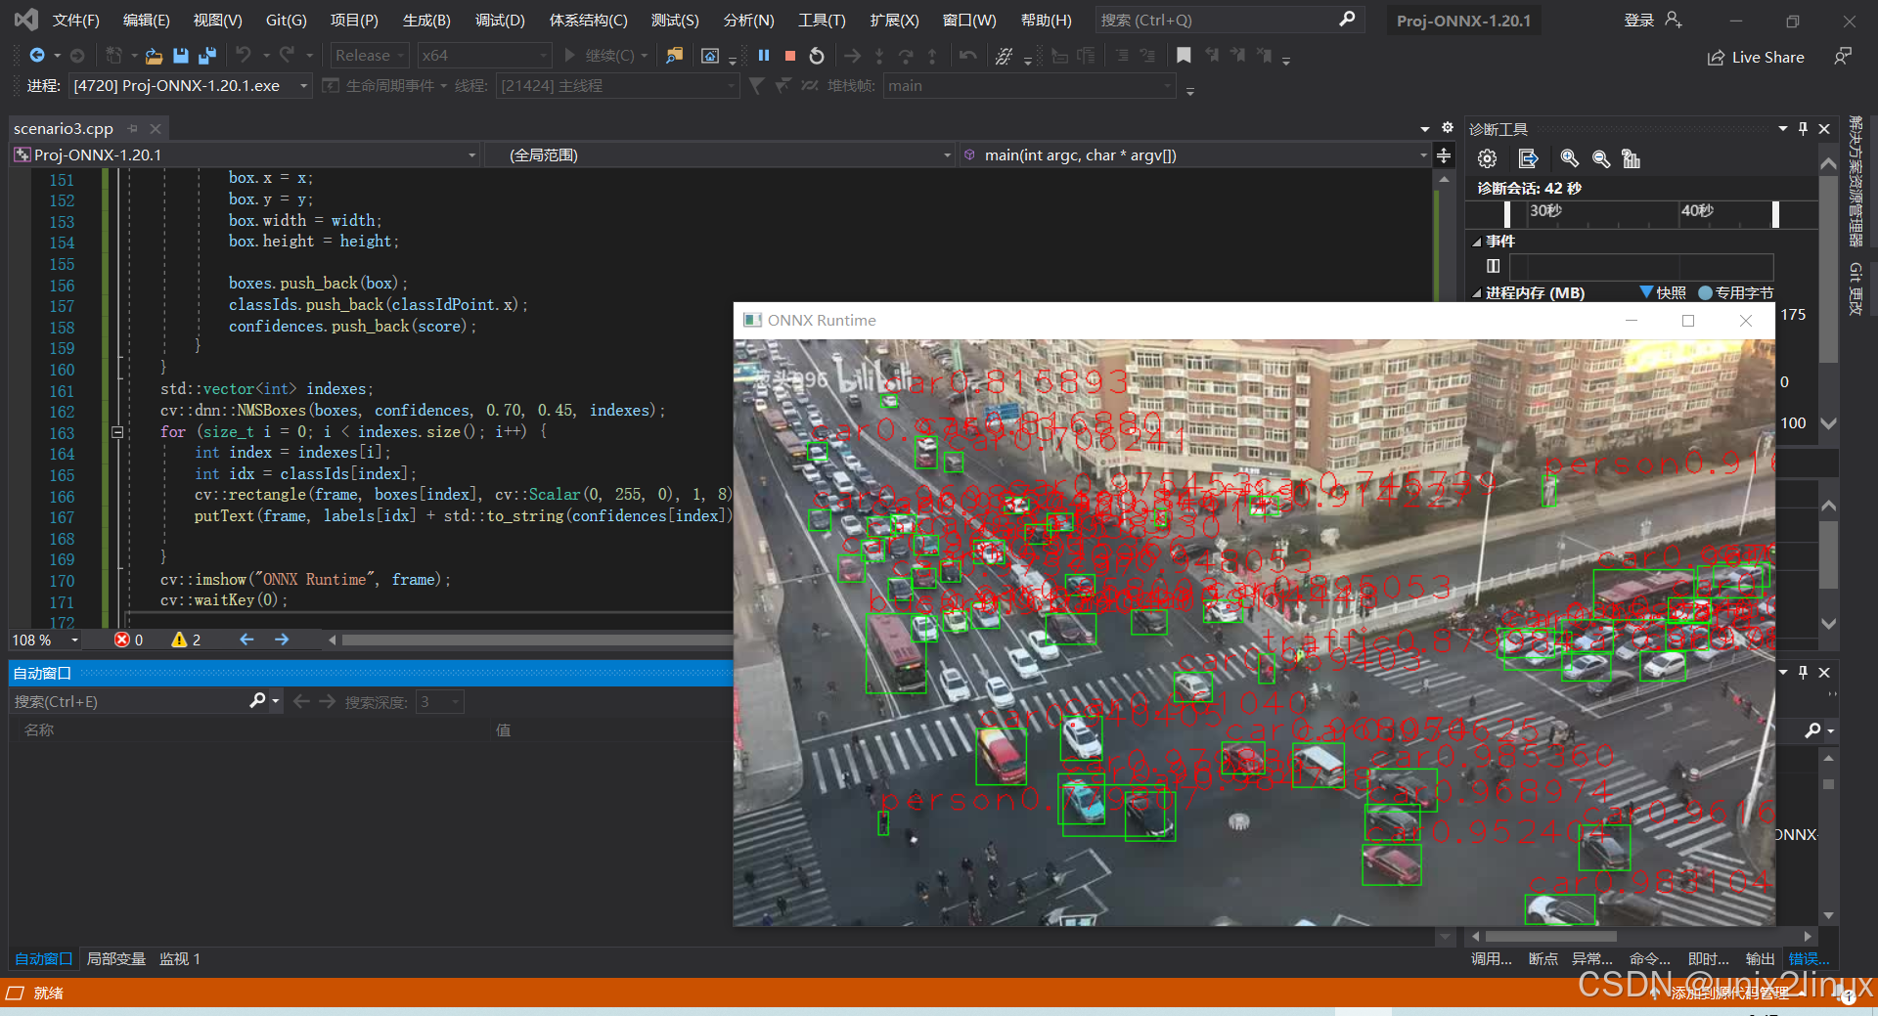This screenshot has height=1016, width=1878.
Task: Open the 输出 output tab
Action: pyautogui.click(x=1760, y=959)
